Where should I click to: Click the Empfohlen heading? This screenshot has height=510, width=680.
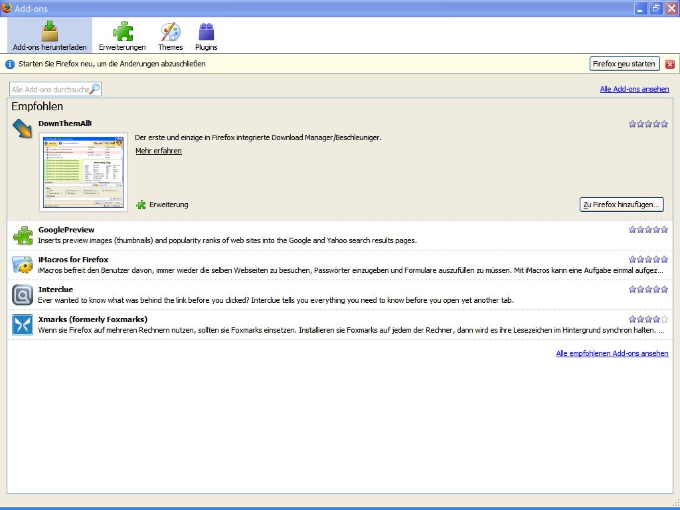click(x=37, y=107)
